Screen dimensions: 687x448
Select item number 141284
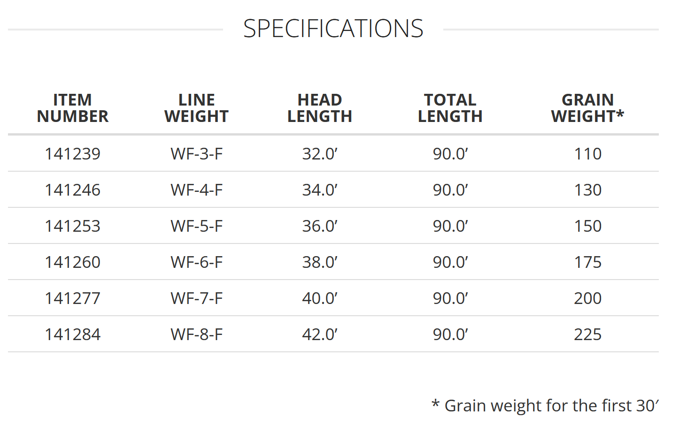[73, 334]
